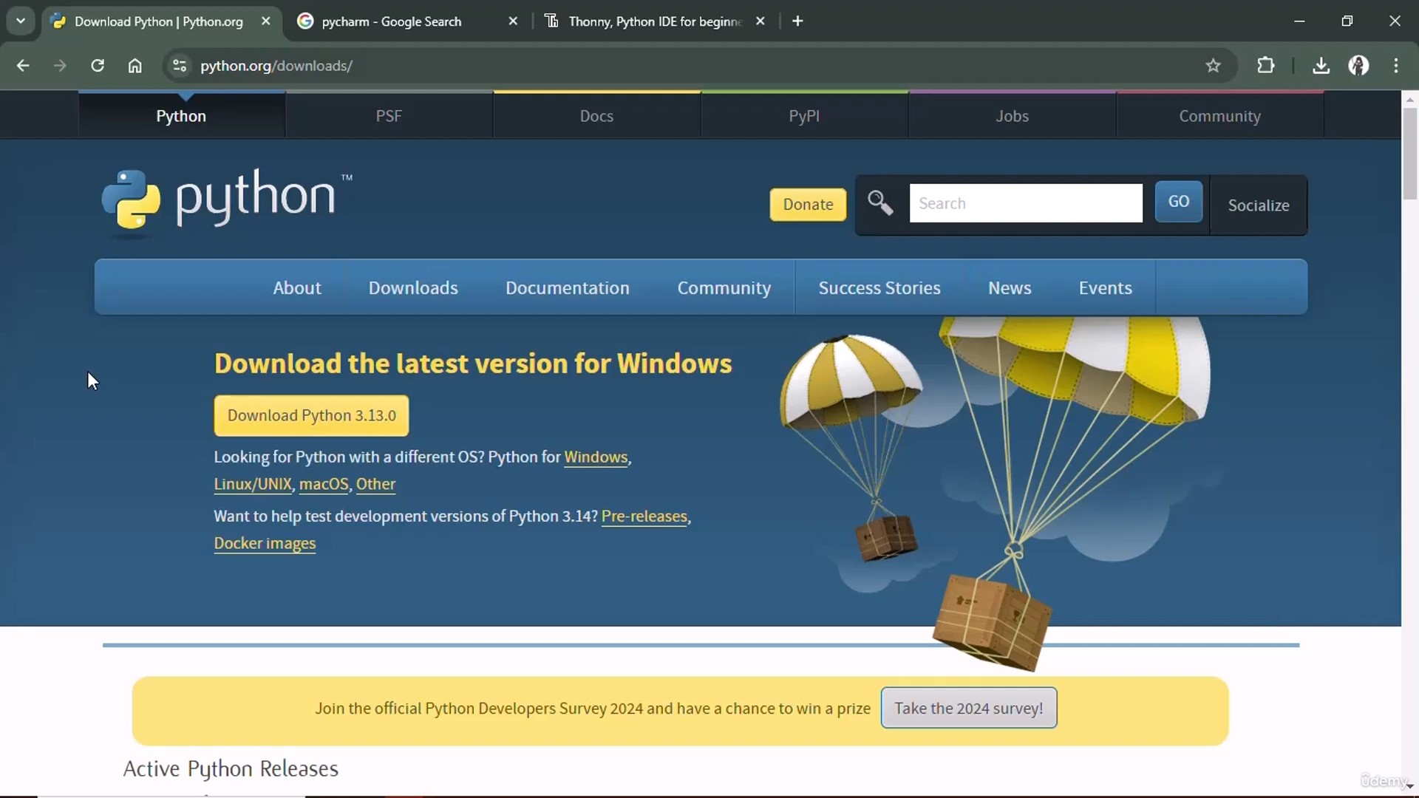Open the Docker images link
Image resolution: width=1419 pixels, height=798 pixels.
[265, 543]
